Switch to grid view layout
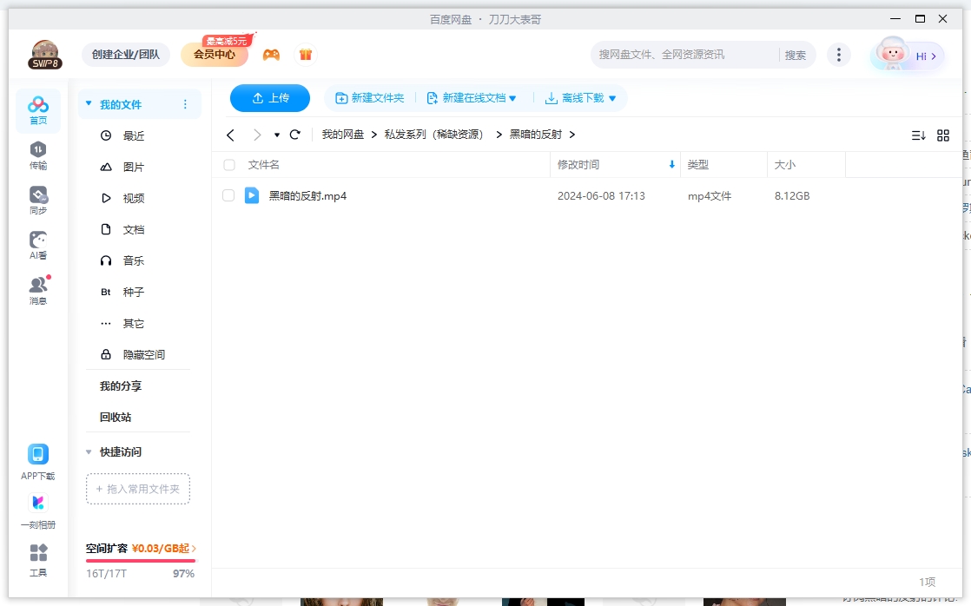Image resolution: width=971 pixels, height=606 pixels. (943, 135)
